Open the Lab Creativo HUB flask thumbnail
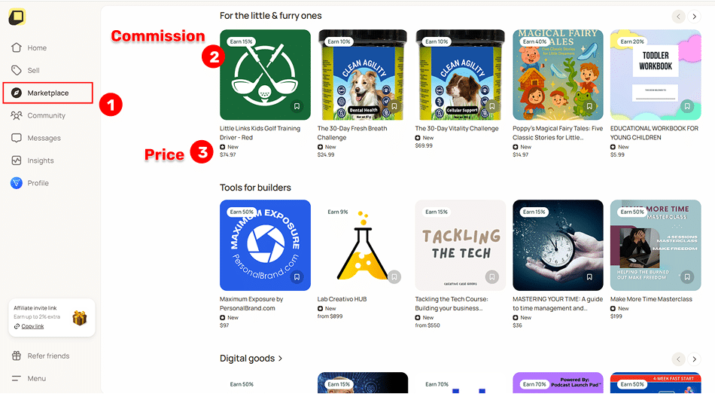This screenshot has height=394, width=715. tap(363, 245)
